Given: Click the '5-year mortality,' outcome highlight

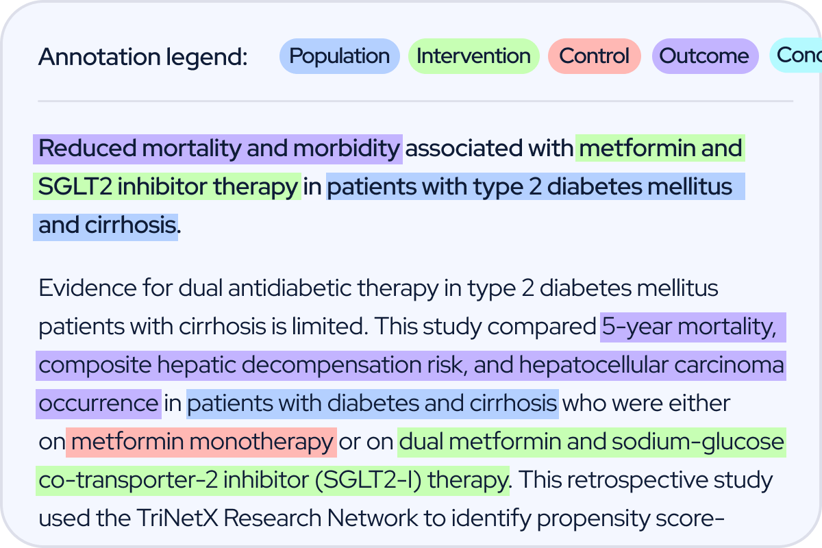Looking at the screenshot, I should point(693,328).
